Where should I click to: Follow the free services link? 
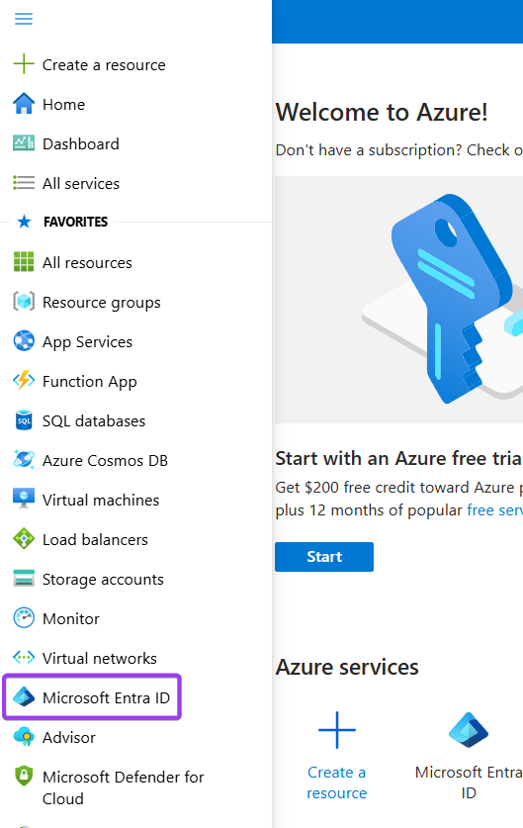click(x=495, y=510)
